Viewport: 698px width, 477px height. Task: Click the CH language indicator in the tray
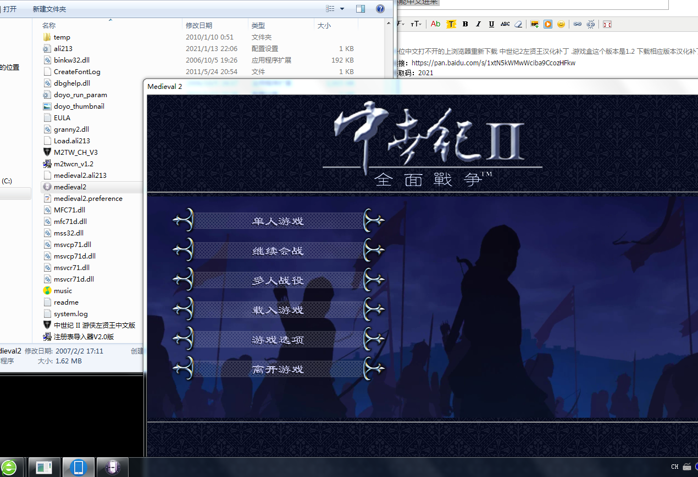(x=674, y=467)
